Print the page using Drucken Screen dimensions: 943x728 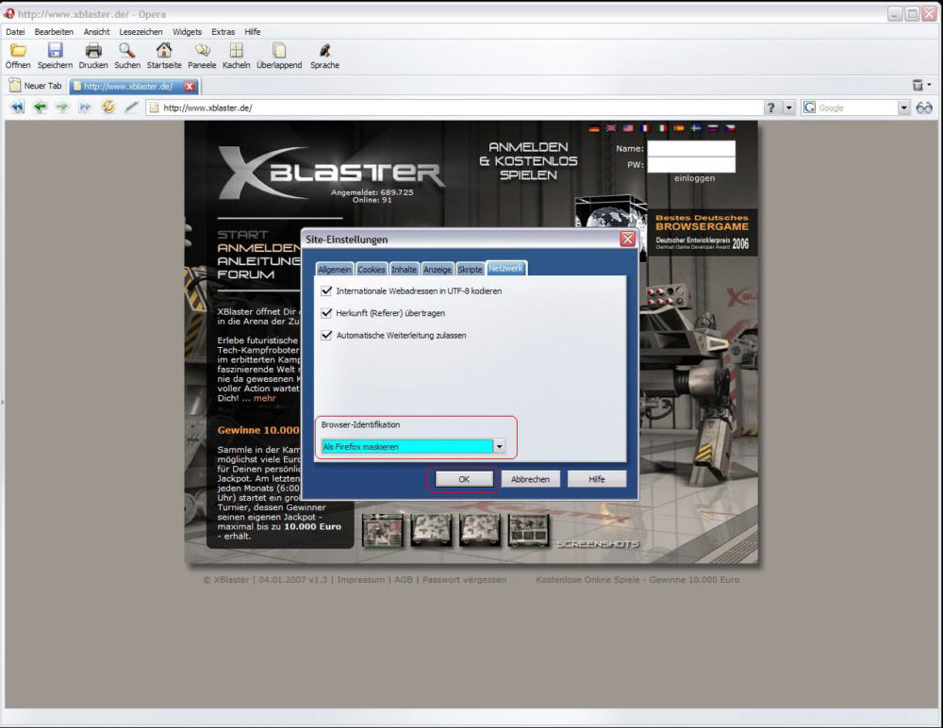(x=93, y=51)
